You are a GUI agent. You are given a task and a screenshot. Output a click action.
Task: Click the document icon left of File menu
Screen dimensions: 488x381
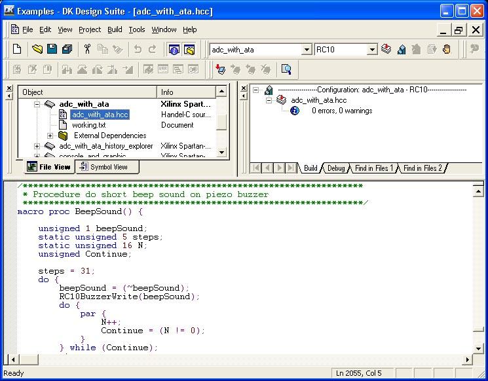click(14, 29)
